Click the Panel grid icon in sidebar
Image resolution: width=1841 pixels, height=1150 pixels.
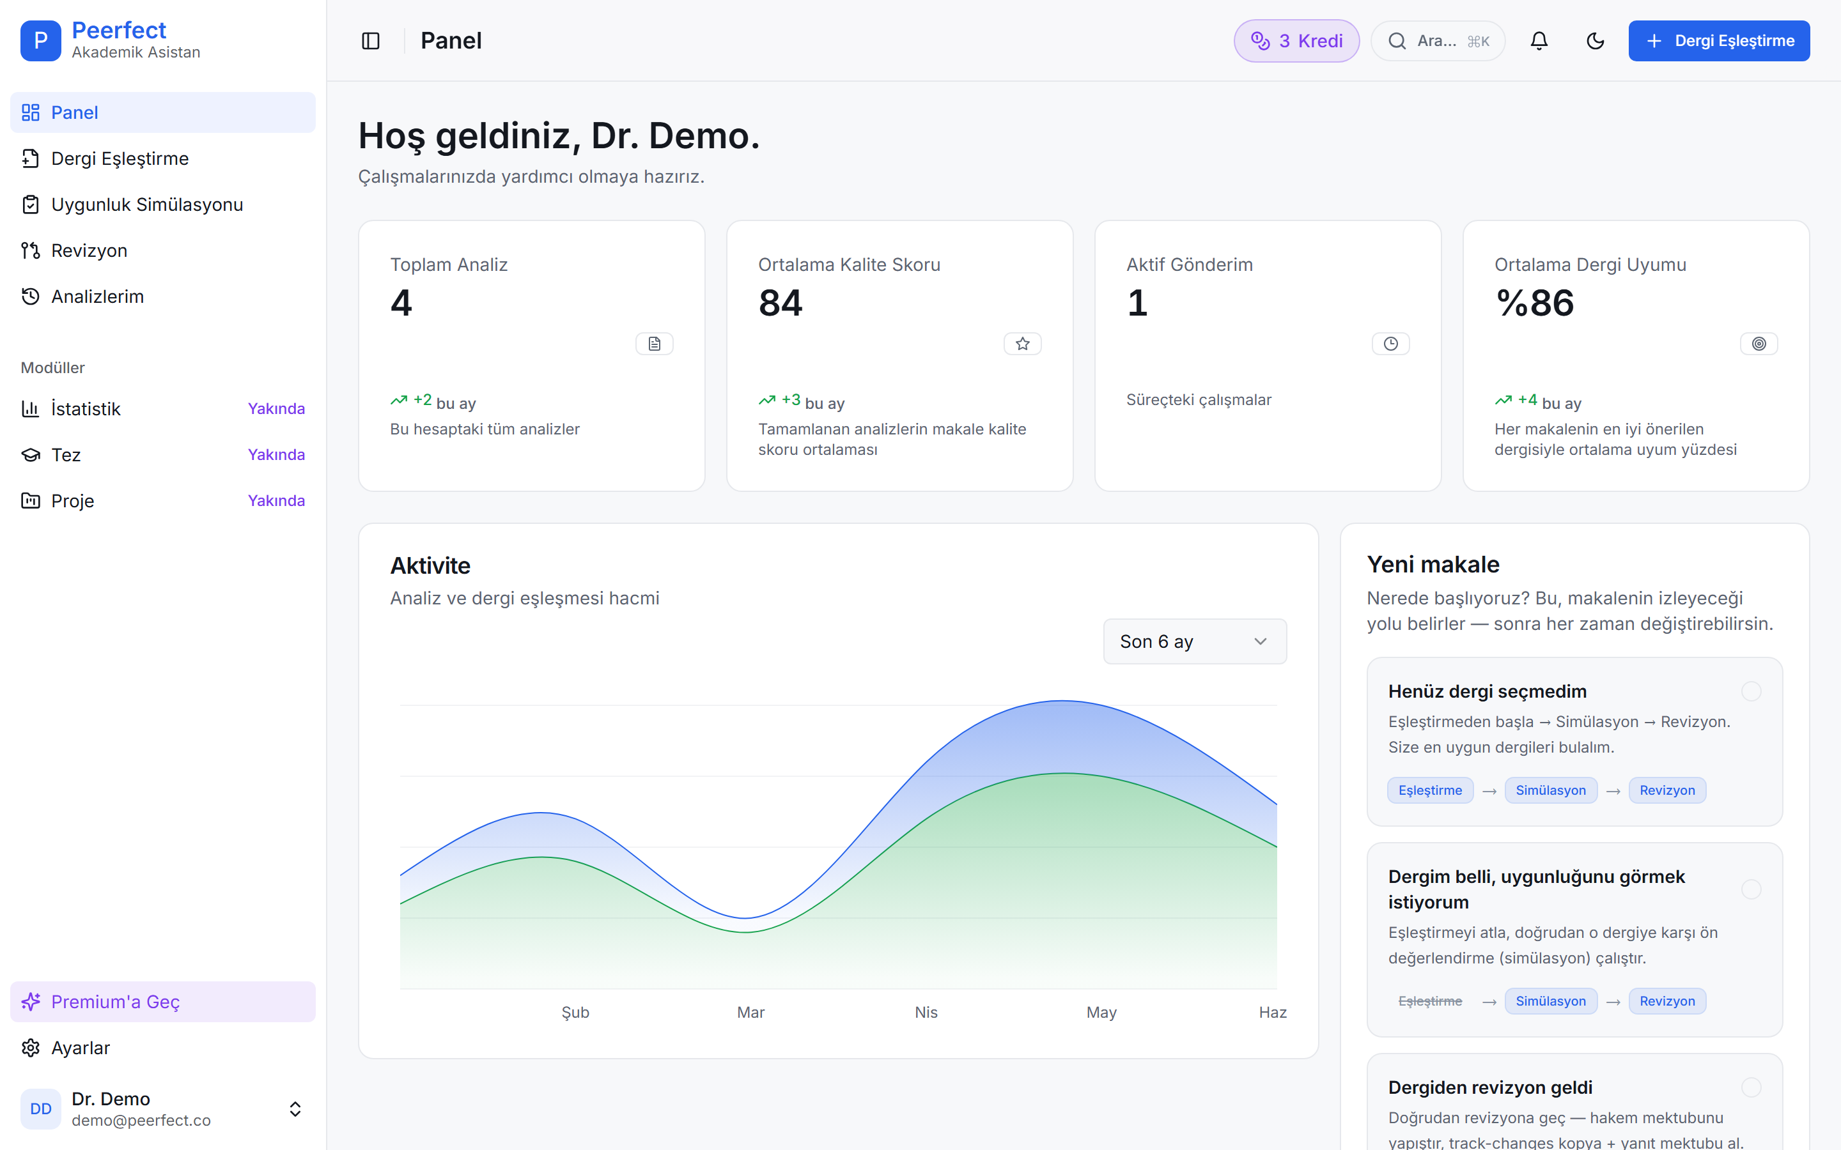(31, 112)
